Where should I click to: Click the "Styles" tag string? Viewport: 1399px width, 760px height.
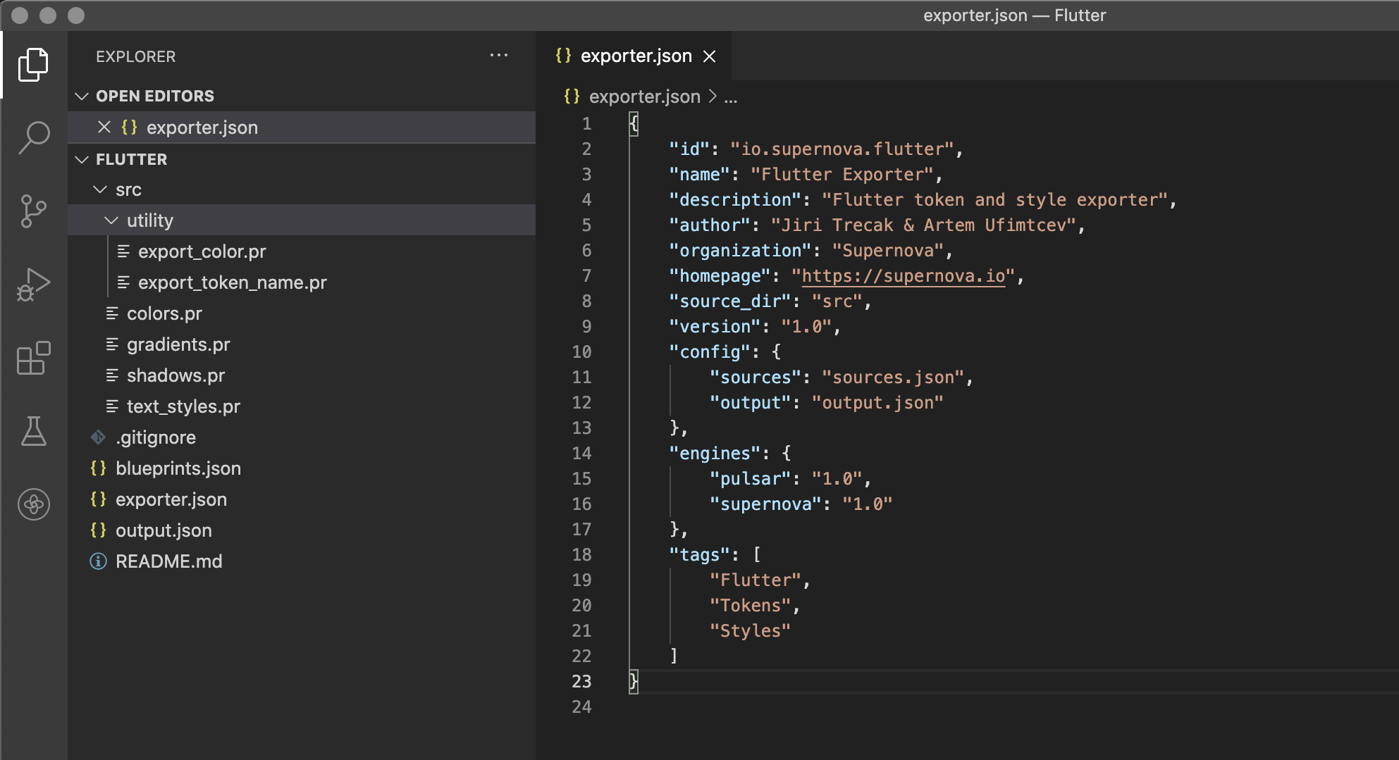[751, 630]
